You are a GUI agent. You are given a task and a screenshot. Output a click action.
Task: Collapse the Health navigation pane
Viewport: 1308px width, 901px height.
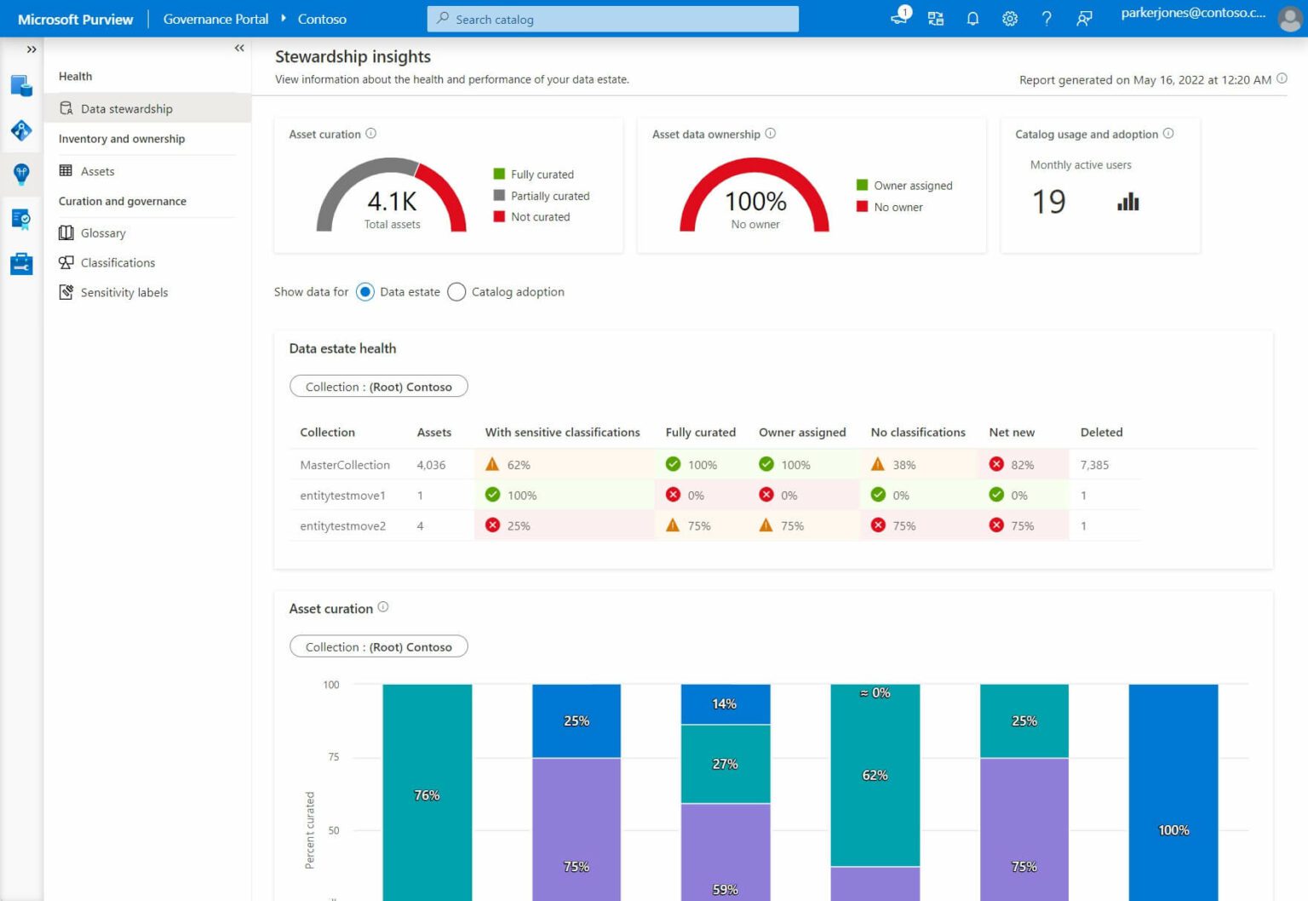(239, 48)
